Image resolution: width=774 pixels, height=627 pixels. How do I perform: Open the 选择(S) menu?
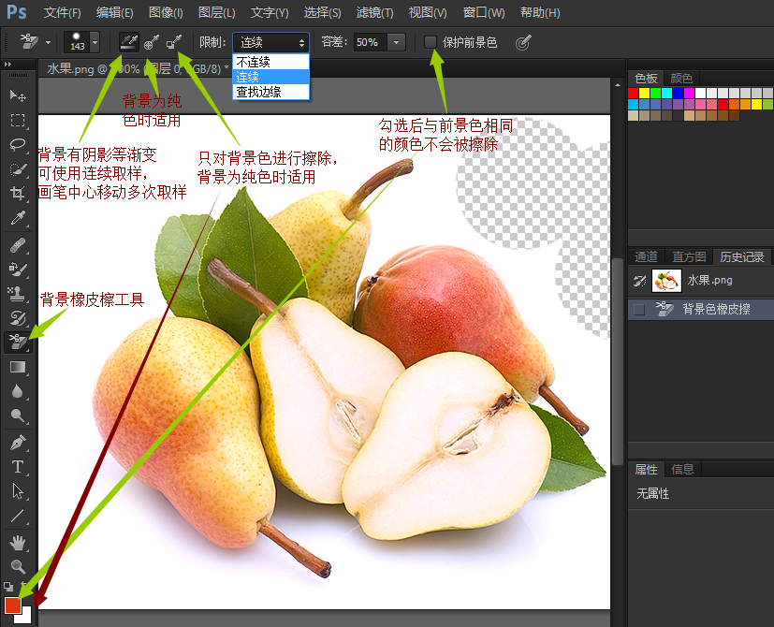[322, 13]
